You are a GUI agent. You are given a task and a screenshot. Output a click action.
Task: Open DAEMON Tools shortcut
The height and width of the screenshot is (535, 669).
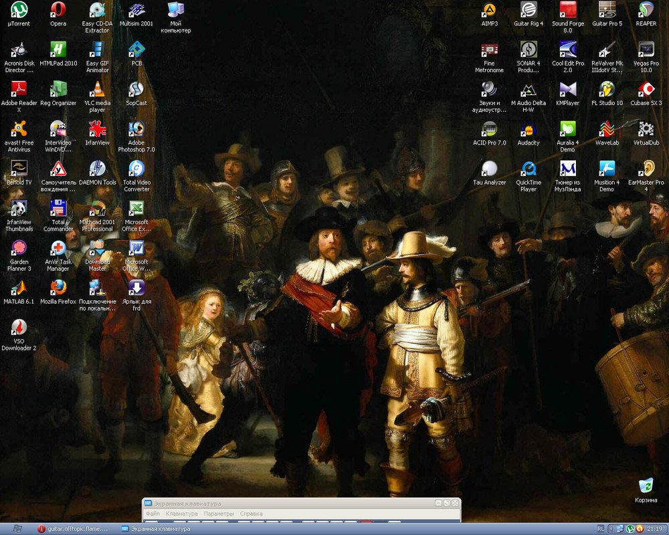tap(97, 173)
